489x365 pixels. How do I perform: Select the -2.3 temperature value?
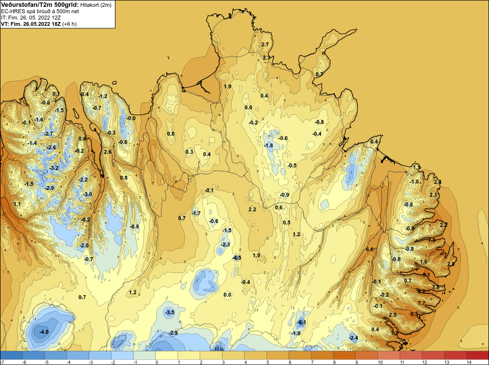[x=225, y=244]
